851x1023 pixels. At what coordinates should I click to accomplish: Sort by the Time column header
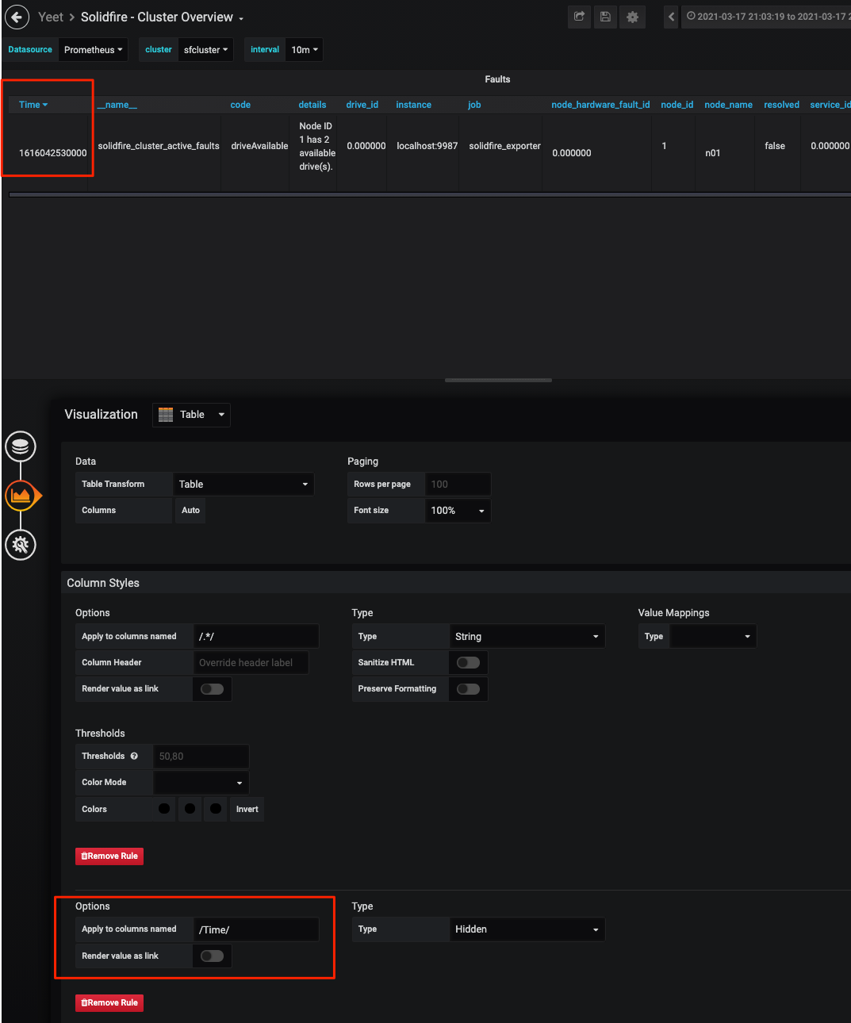pyautogui.click(x=33, y=105)
